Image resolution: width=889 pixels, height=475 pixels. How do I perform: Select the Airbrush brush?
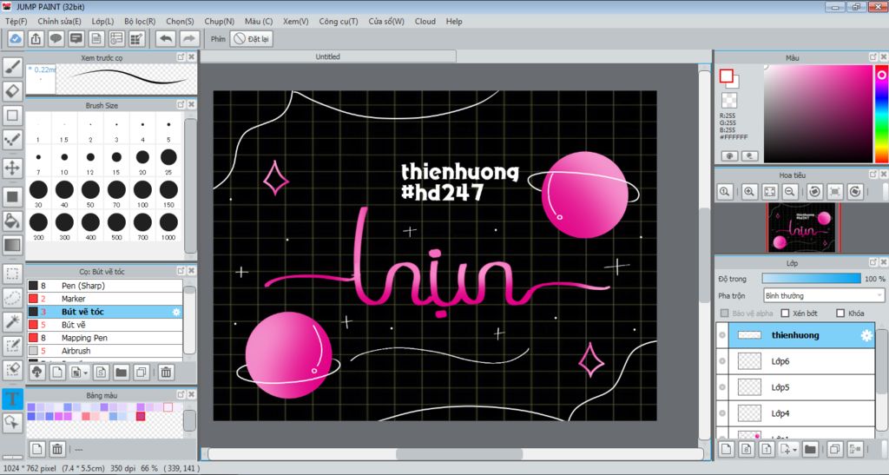tap(105, 351)
